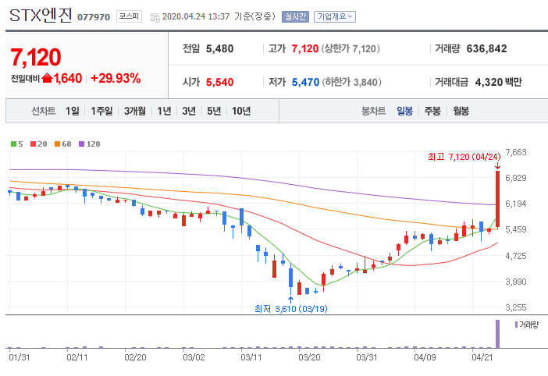
Task: Click the 상한가 7,120 text
Action: coord(351,48)
